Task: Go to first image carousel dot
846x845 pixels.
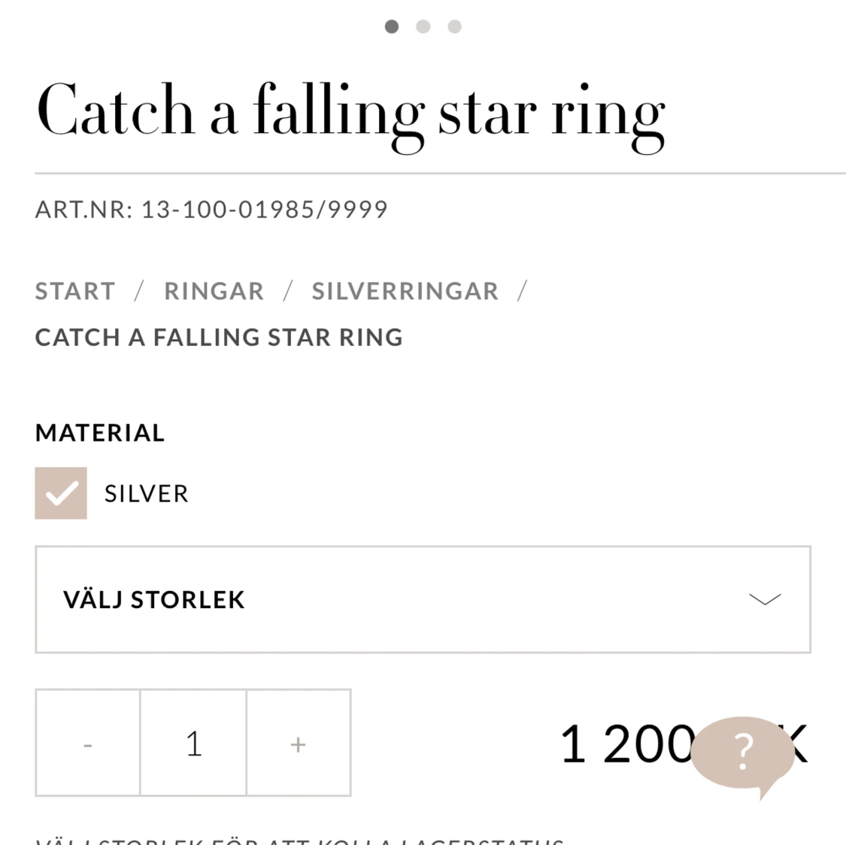Action: point(392,26)
